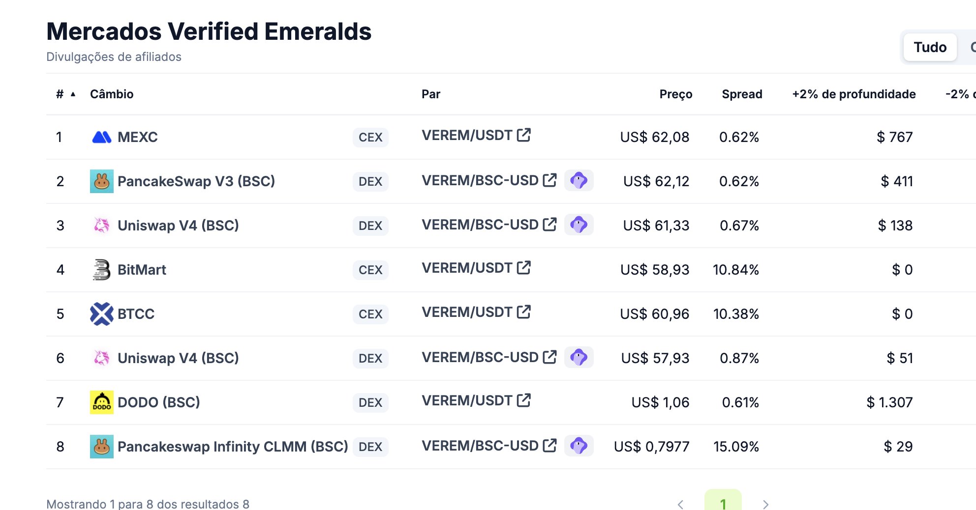Sort by the Spread column header
Screen dimensions: 976x510
[742, 94]
